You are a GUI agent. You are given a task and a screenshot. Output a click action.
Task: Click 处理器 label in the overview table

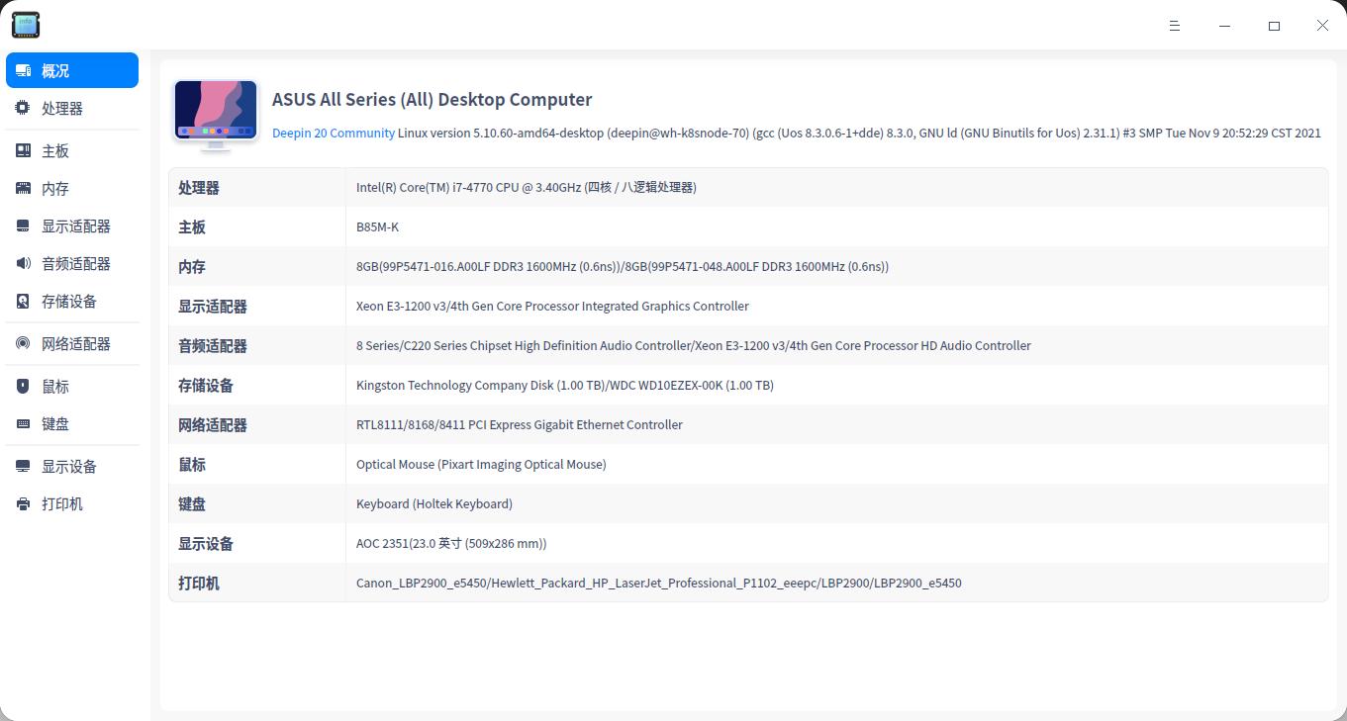199,188
